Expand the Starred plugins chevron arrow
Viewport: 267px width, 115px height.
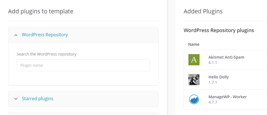[16, 99]
